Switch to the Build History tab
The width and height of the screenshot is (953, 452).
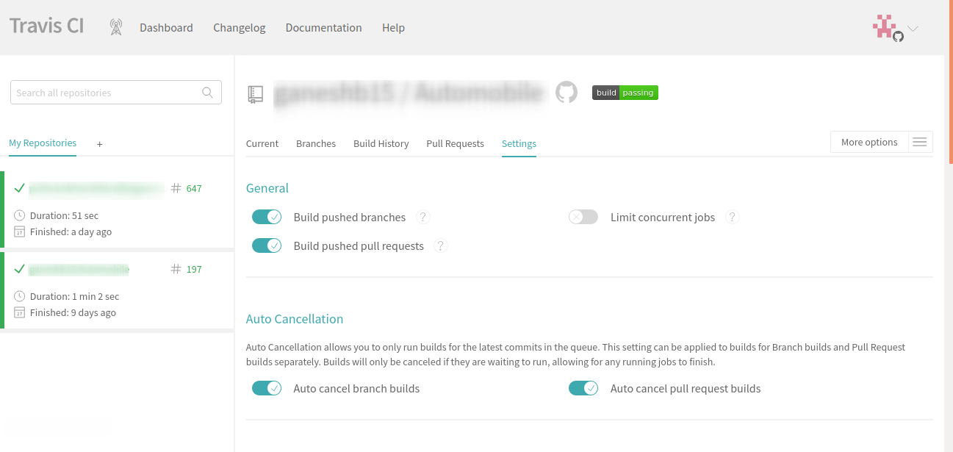381,144
